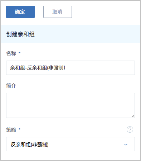The height and width of the screenshot is (161, 141).
Task: Click the 名称 field label
Action: click(x=11, y=53)
